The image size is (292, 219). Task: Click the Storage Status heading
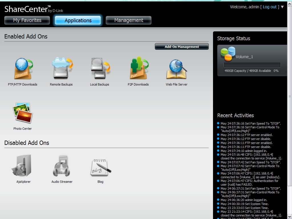(234, 38)
